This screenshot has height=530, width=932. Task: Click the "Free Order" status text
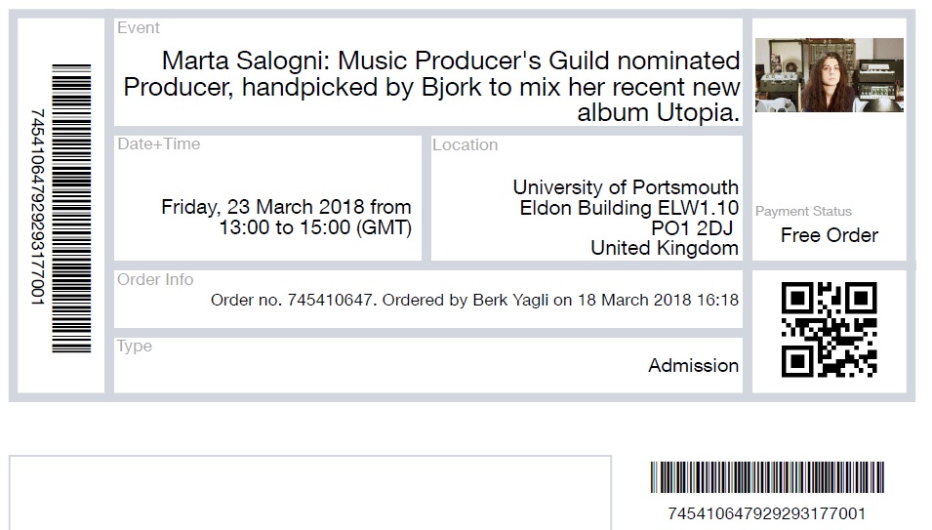click(x=829, y=235)
